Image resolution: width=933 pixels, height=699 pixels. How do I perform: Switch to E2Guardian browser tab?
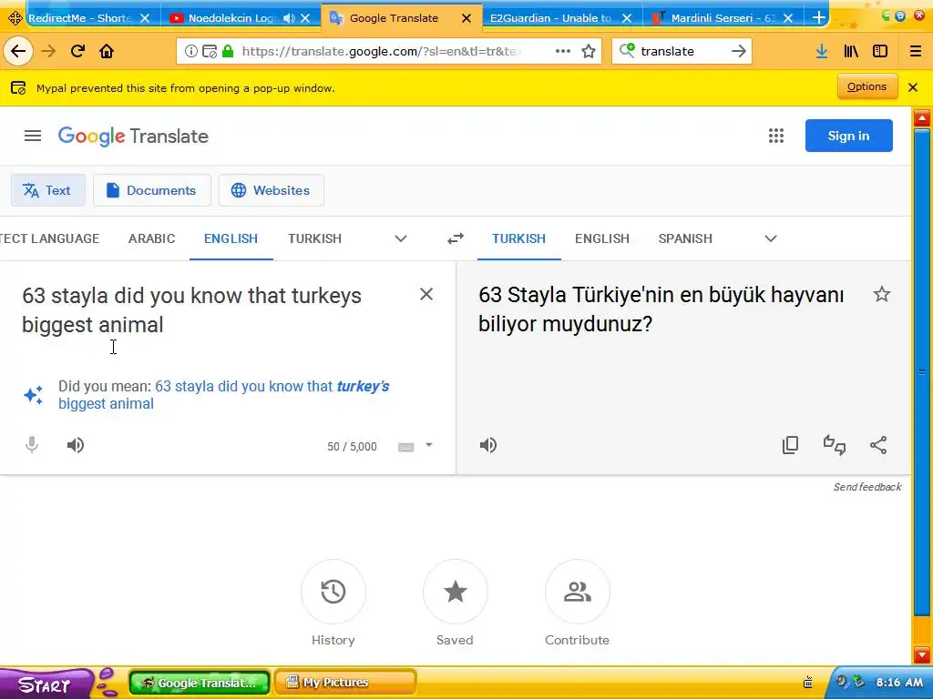pos(550,18)
